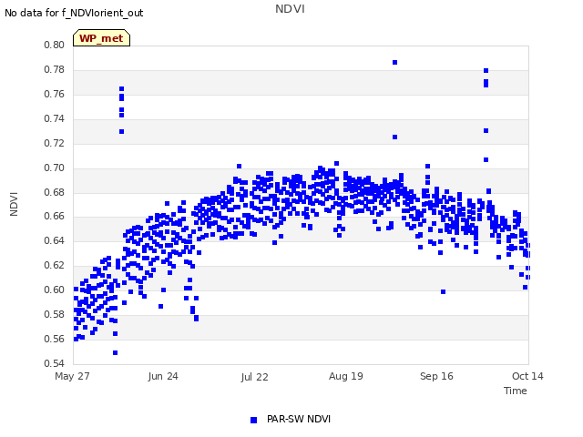Screen dimensions: 583x437
Task: Click the 0.72 y-axis tick label
Action: [54, 143]
